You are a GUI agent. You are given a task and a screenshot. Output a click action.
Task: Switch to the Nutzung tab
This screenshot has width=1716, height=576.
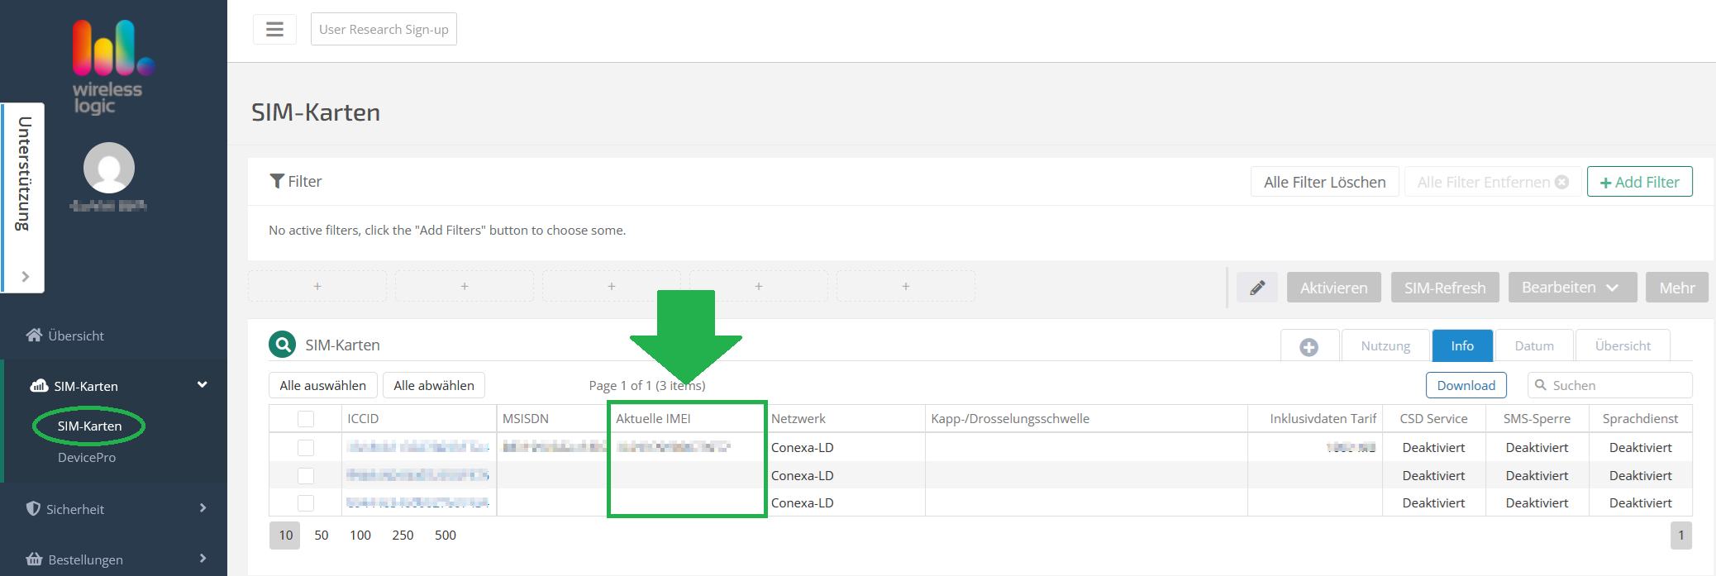1385,346
